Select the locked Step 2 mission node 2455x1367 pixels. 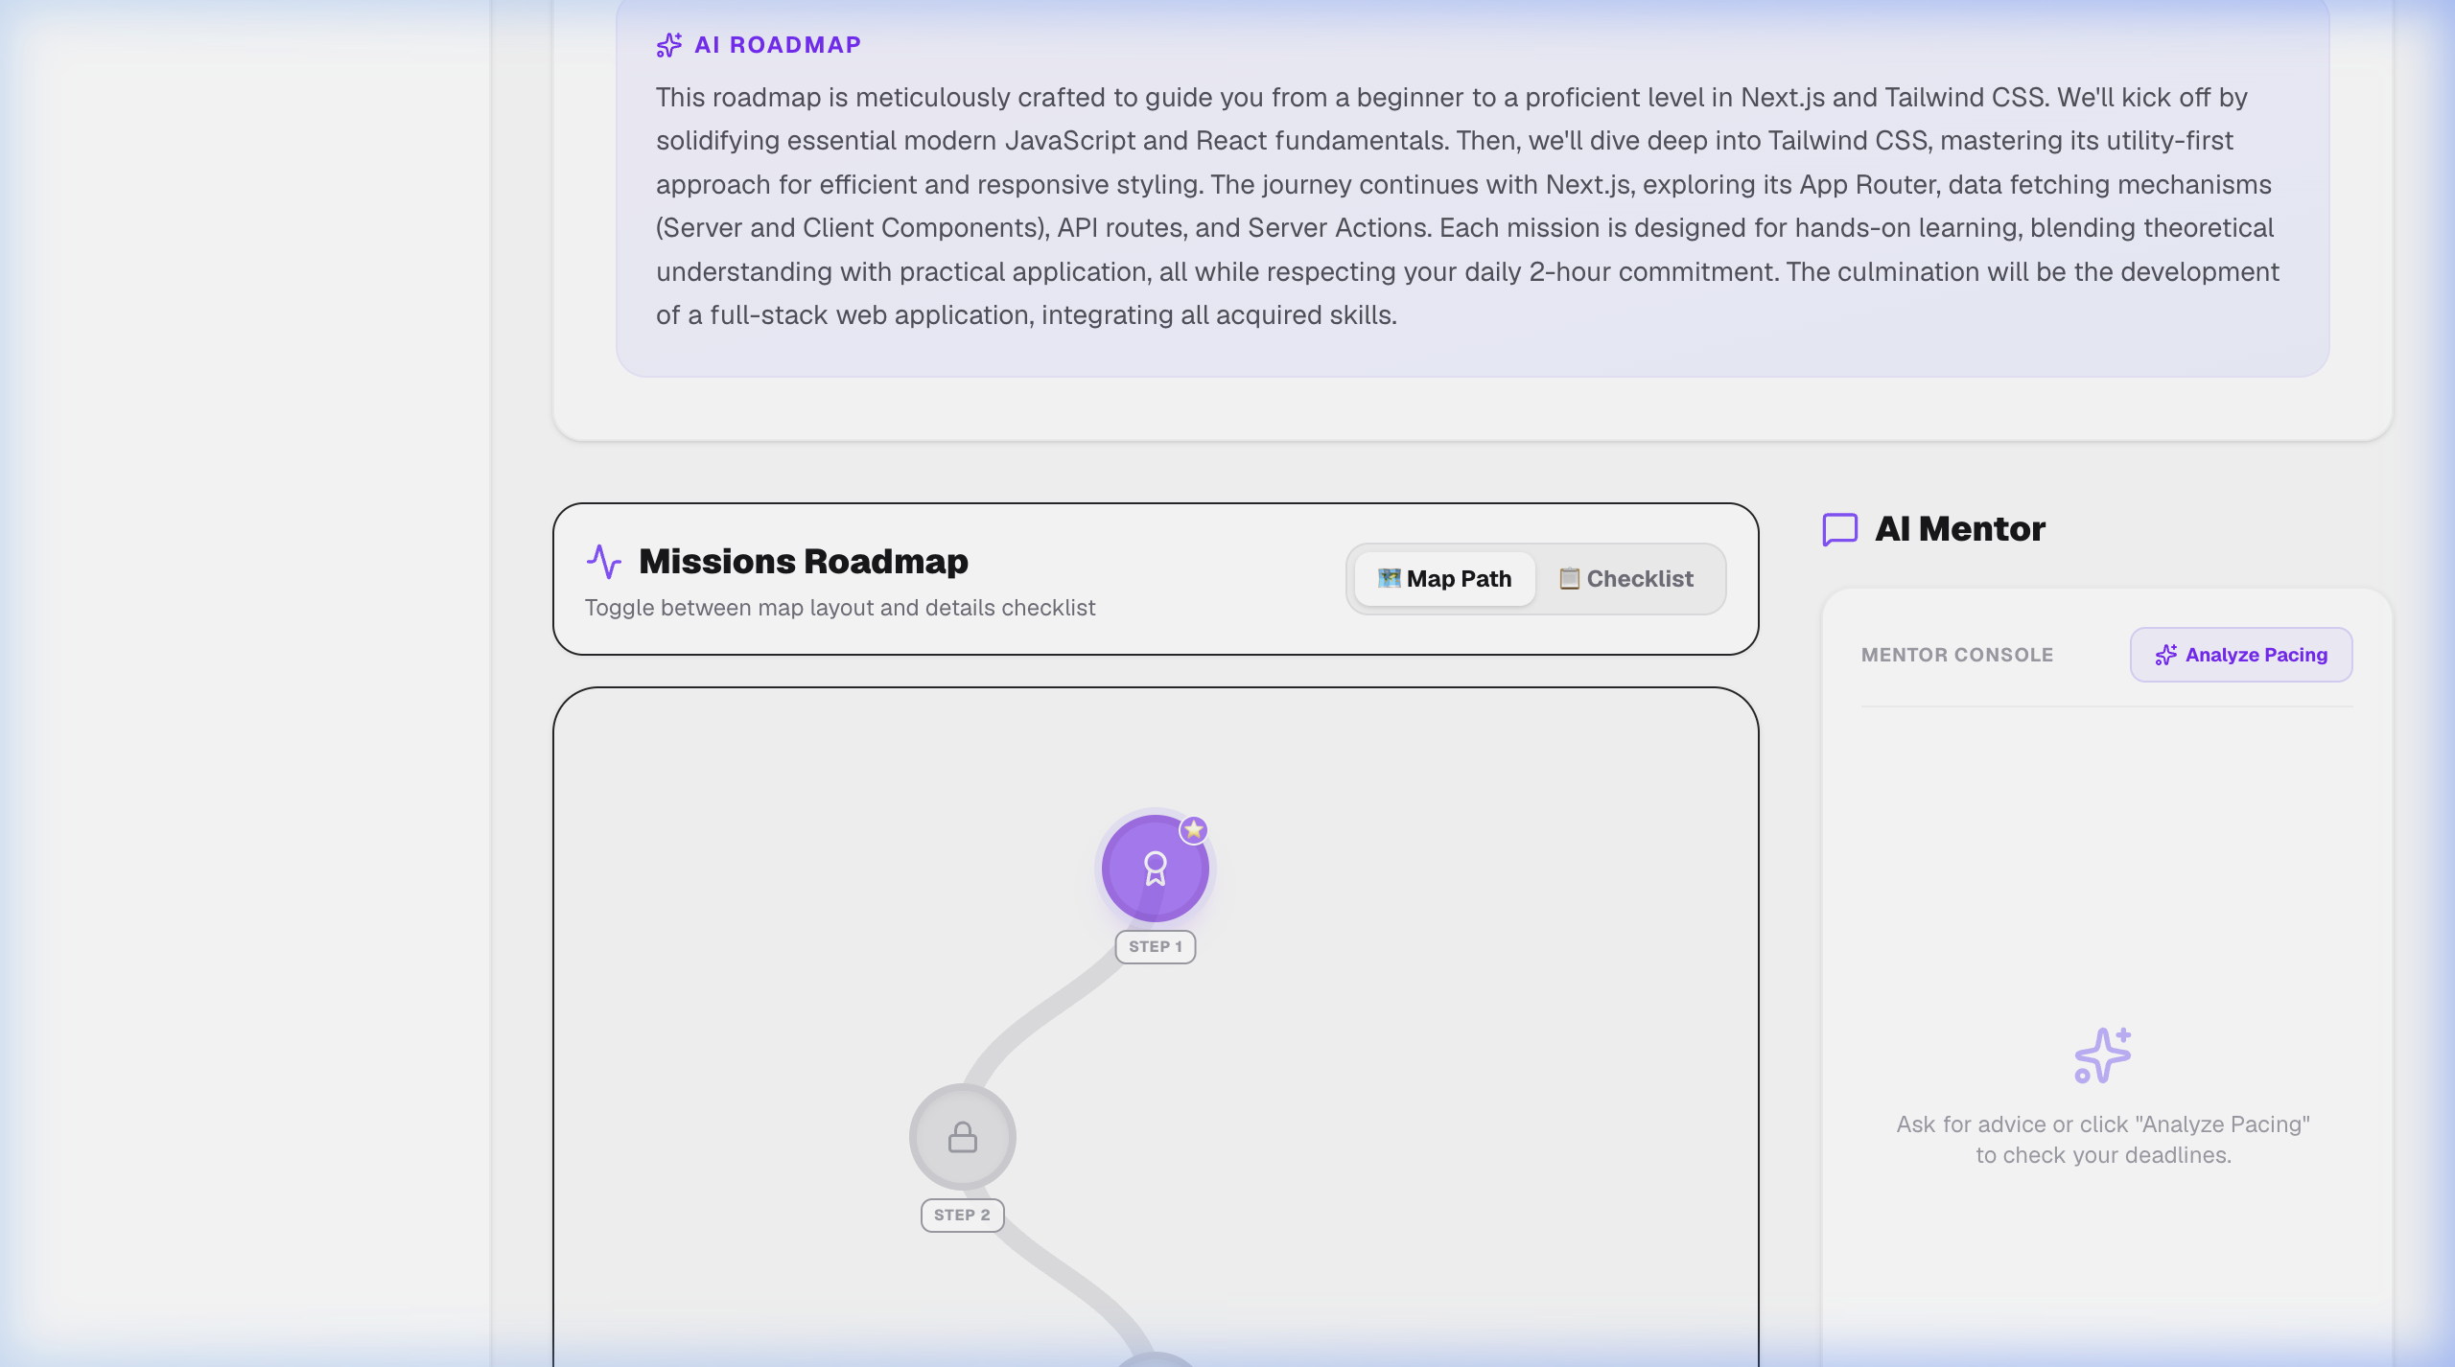coord(962,1137)
